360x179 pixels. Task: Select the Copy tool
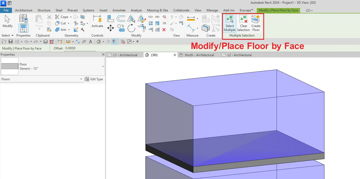[x=121, y=28]
